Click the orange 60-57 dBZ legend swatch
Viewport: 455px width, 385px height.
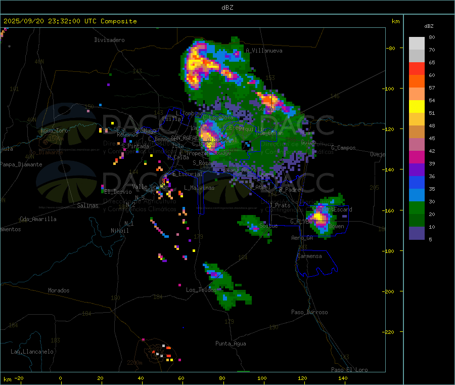point(417,81)
